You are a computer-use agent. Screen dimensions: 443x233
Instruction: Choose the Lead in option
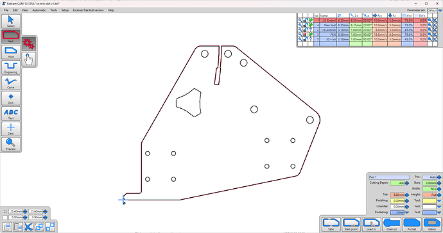point(371,225)
